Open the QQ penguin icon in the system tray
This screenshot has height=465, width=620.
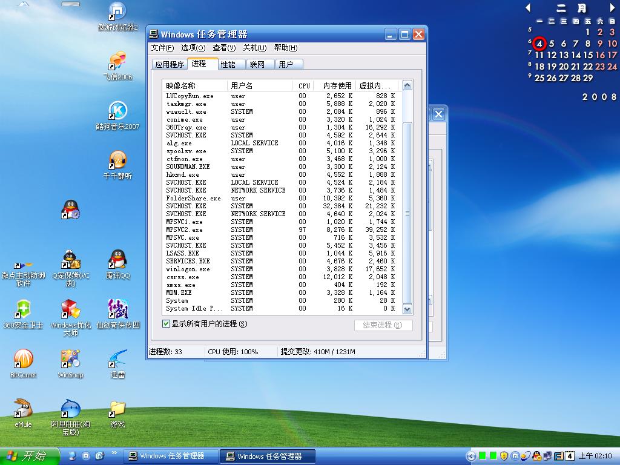[536, 456]
